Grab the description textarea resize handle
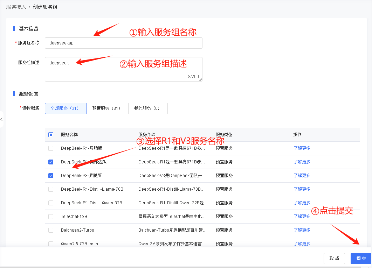372x268 pixels. pyautogui.click(x=200, y=80)
